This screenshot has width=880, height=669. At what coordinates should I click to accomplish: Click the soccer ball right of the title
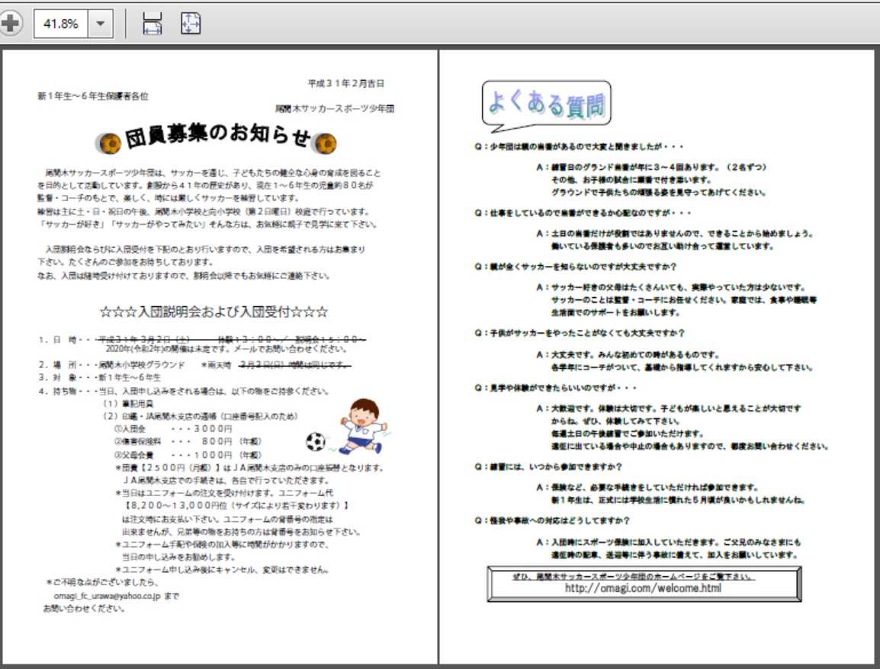tap(326, 142)
